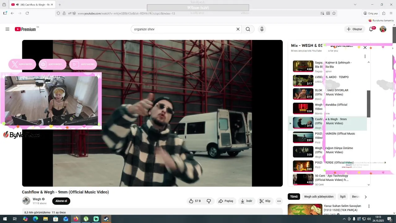Run search with the magnifier button
Viewport: 396px width, 223px height.
(x=248, y=29)
